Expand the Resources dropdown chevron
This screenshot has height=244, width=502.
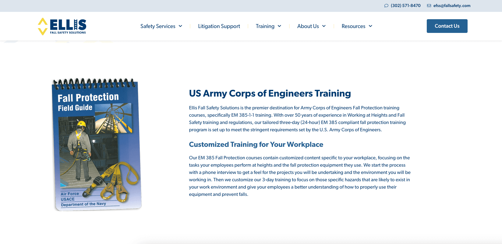click(370, 26)
